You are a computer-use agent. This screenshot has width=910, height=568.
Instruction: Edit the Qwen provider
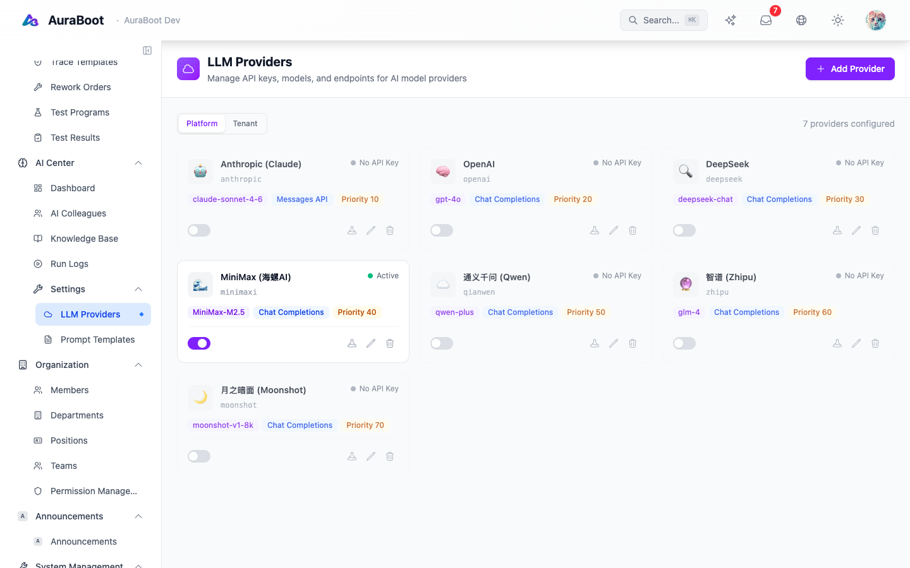614,343
